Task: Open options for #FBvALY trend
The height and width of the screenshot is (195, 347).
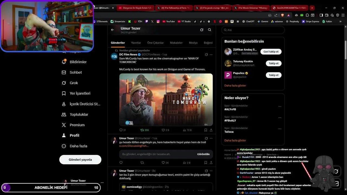Action: pos(280,118)
